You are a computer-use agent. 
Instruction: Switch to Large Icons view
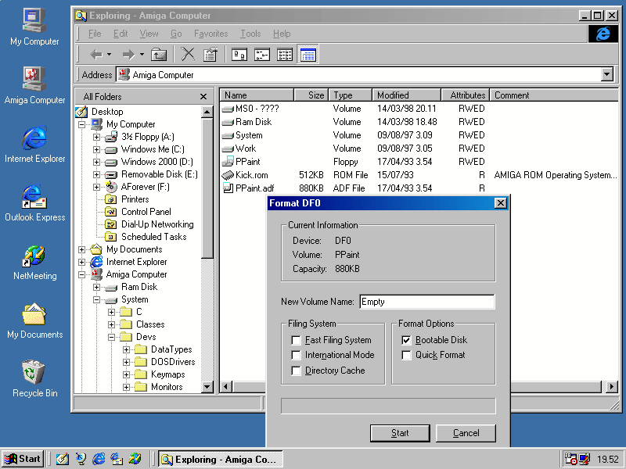point(239,54)
